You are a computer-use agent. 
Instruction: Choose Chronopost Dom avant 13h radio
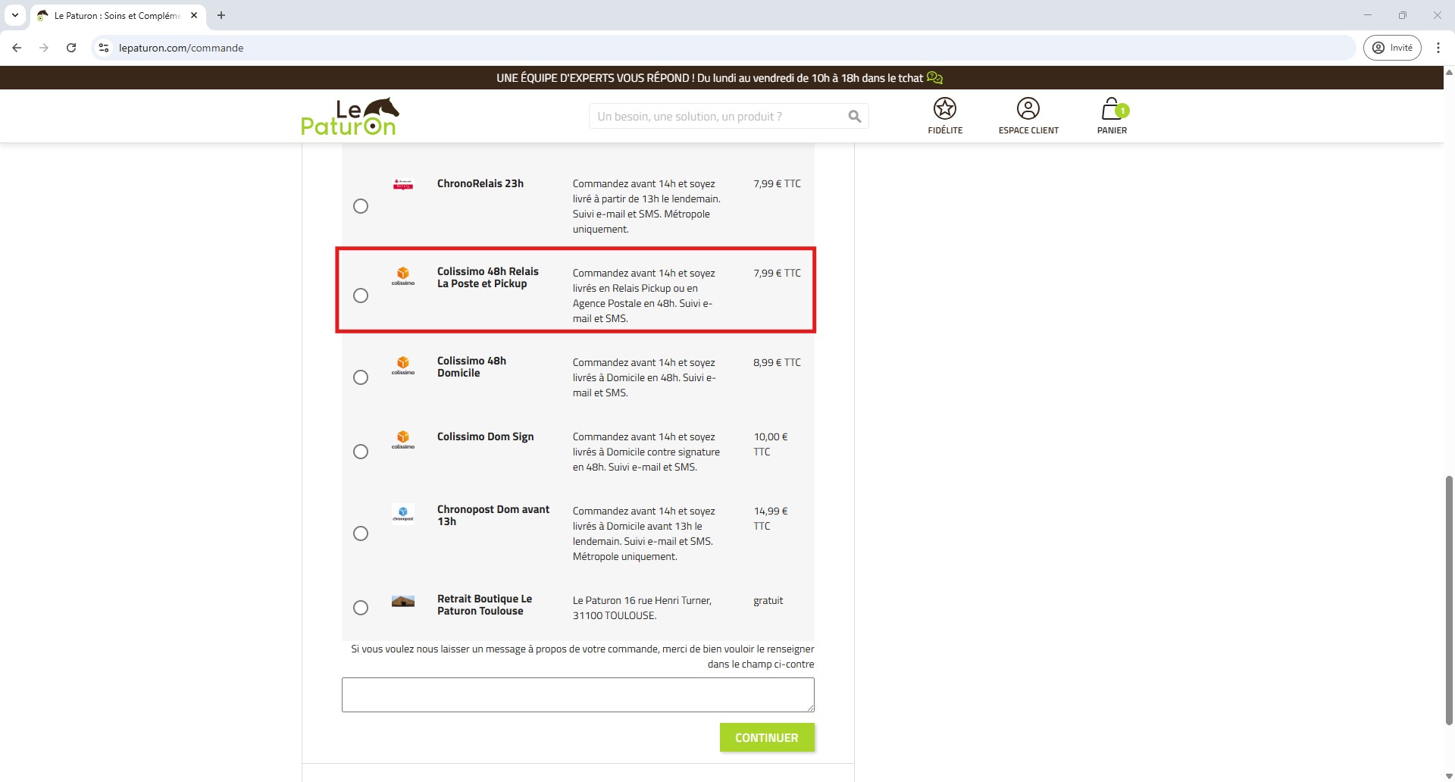pyautogui.click(x=361, y=533)
